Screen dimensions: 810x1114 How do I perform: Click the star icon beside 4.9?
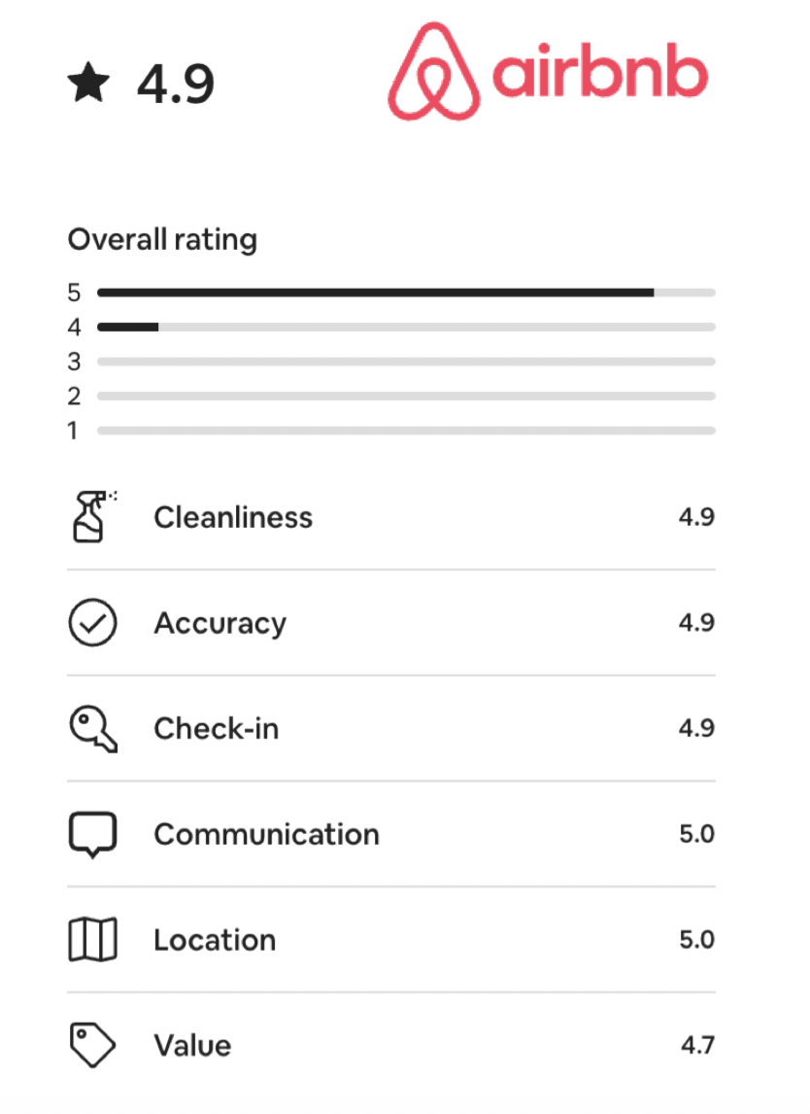tap(88, 84)
